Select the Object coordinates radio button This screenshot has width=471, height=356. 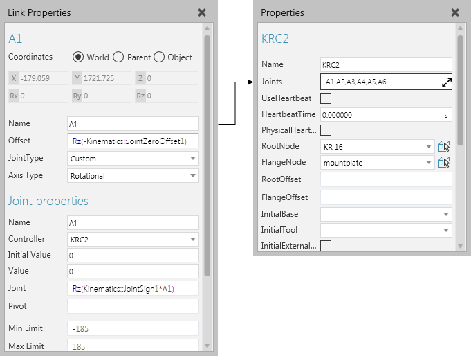pyautogui.click(x=158, y=57)
